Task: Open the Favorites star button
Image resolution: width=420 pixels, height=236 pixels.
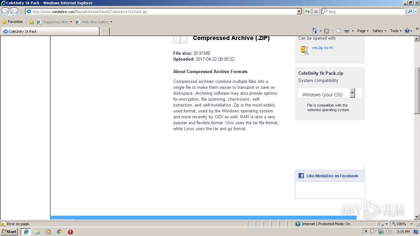Action: coord(12,22)
